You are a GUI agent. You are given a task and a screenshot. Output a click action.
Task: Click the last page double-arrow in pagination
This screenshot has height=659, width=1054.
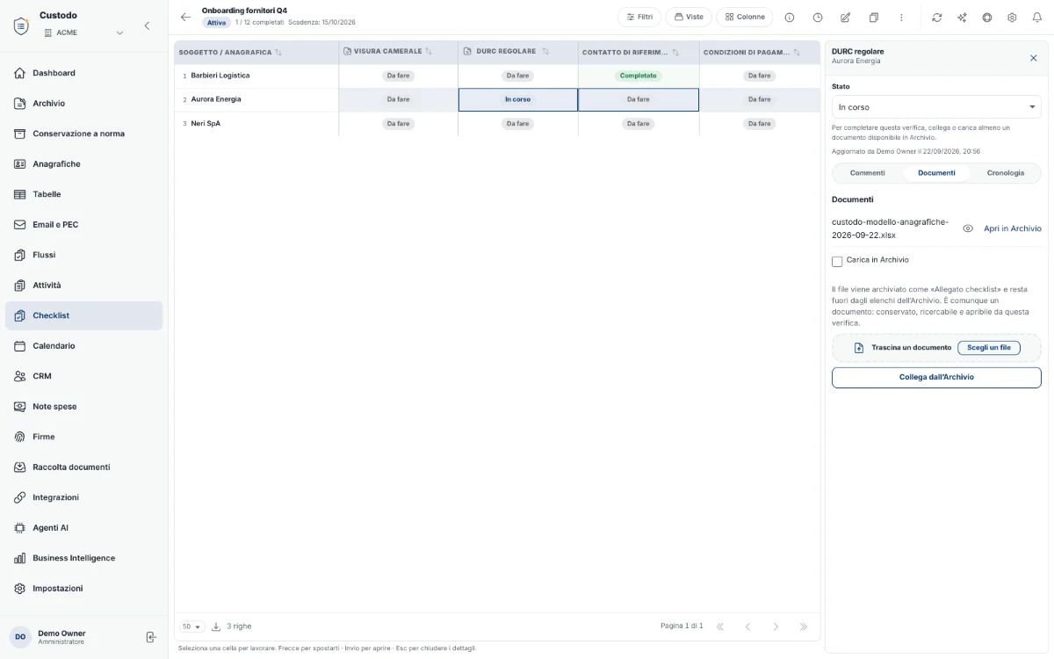804,626
